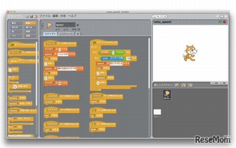Select the 制御 (Control) category button
The width and height of the screenshot is (236, 148).
(x=28, y=23)
